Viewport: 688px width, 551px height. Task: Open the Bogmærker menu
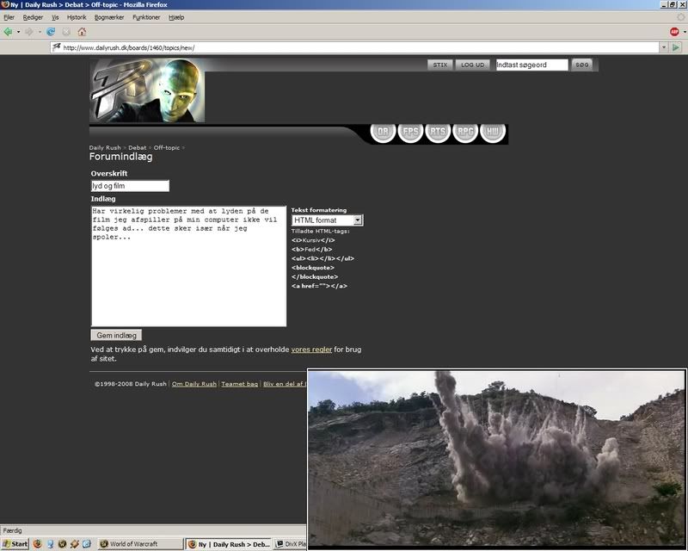click(x=107, y=17)
